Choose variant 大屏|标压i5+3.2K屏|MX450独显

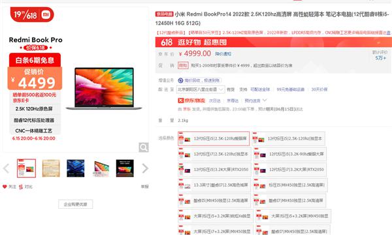[293, 216]
